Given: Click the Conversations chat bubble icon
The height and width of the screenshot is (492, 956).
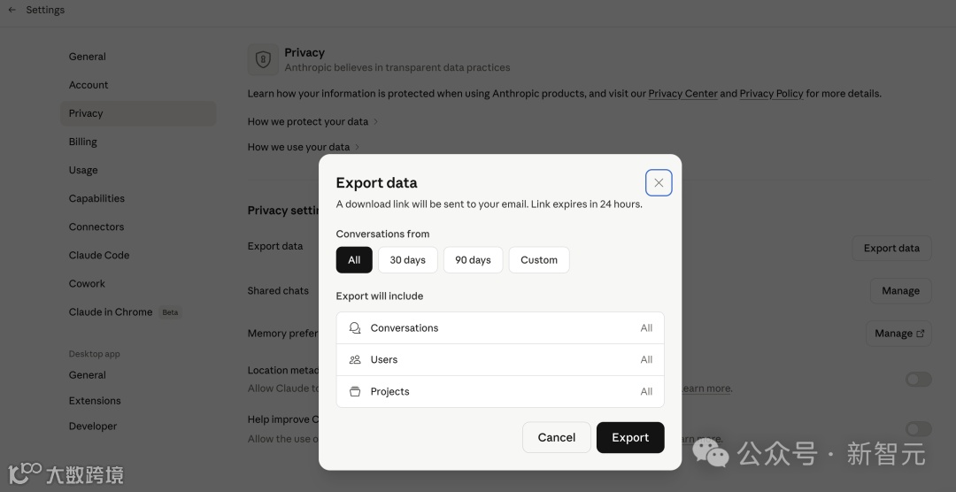Looking at the screenshot, I should pos(355,328).
